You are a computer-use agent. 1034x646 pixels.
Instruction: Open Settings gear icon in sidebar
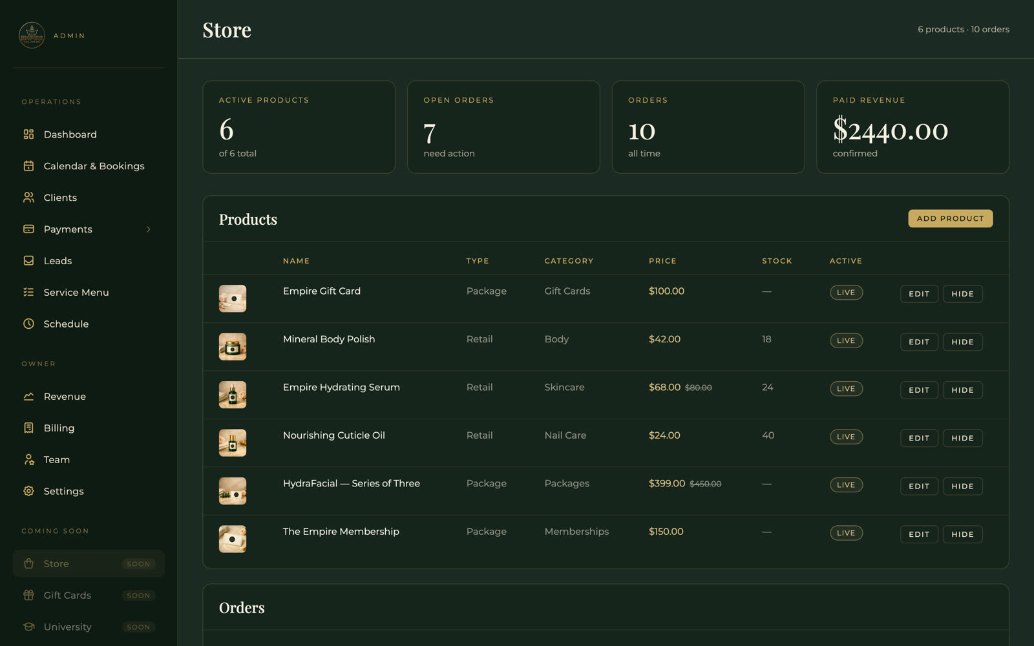tap(28, 492)
